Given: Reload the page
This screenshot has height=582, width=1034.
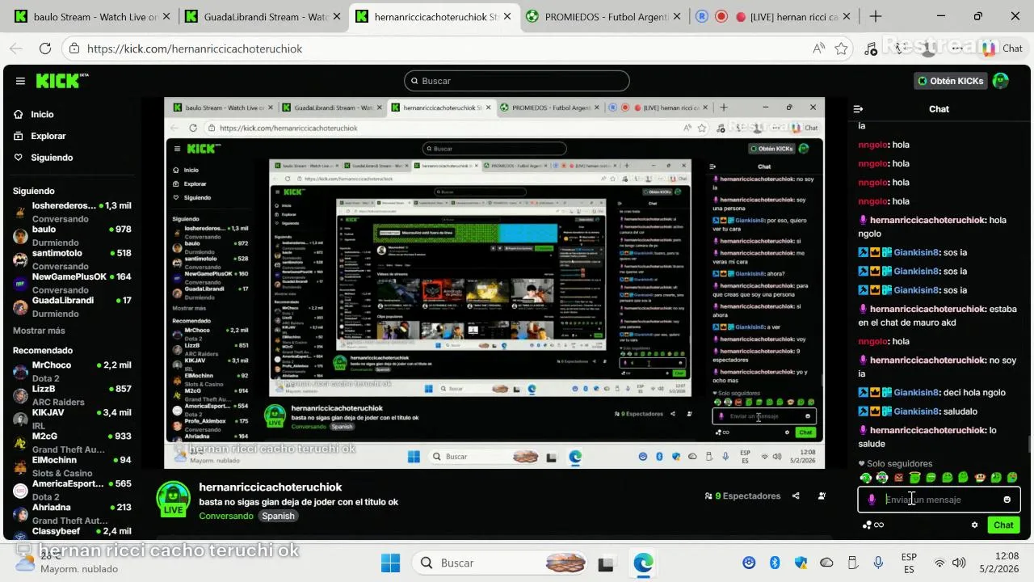Looking at the screenshot, I should point(45,48).
